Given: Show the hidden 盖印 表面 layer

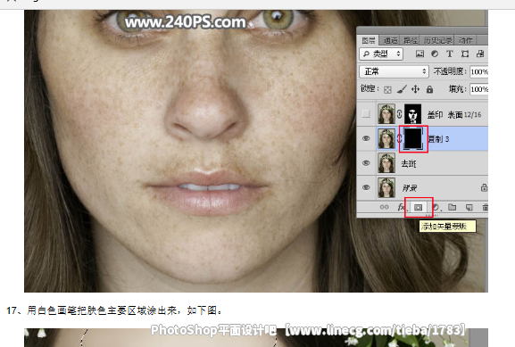Looking at the screenshot, I should 366,114.
